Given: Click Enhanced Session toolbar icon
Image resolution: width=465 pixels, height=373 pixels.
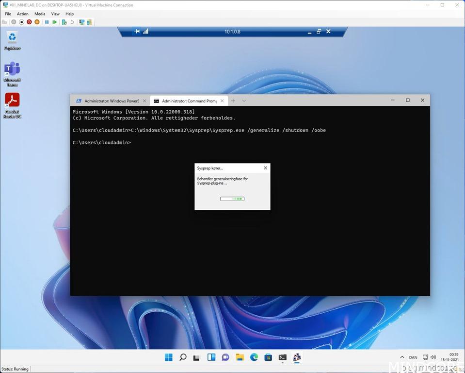Looking at the screenshot, I should [81, 22].
